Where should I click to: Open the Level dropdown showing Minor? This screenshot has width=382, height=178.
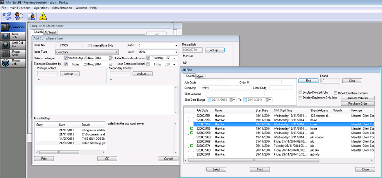click(x=176, y=52)
